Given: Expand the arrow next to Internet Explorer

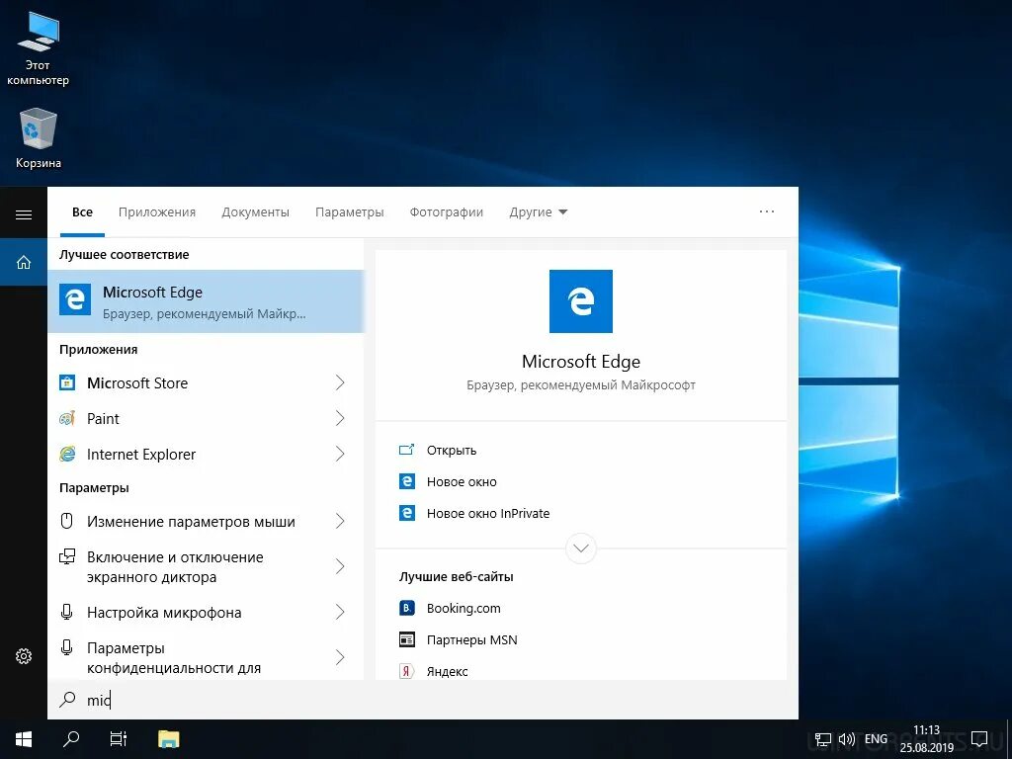Looking at the screenshot, I should [340, 454].
